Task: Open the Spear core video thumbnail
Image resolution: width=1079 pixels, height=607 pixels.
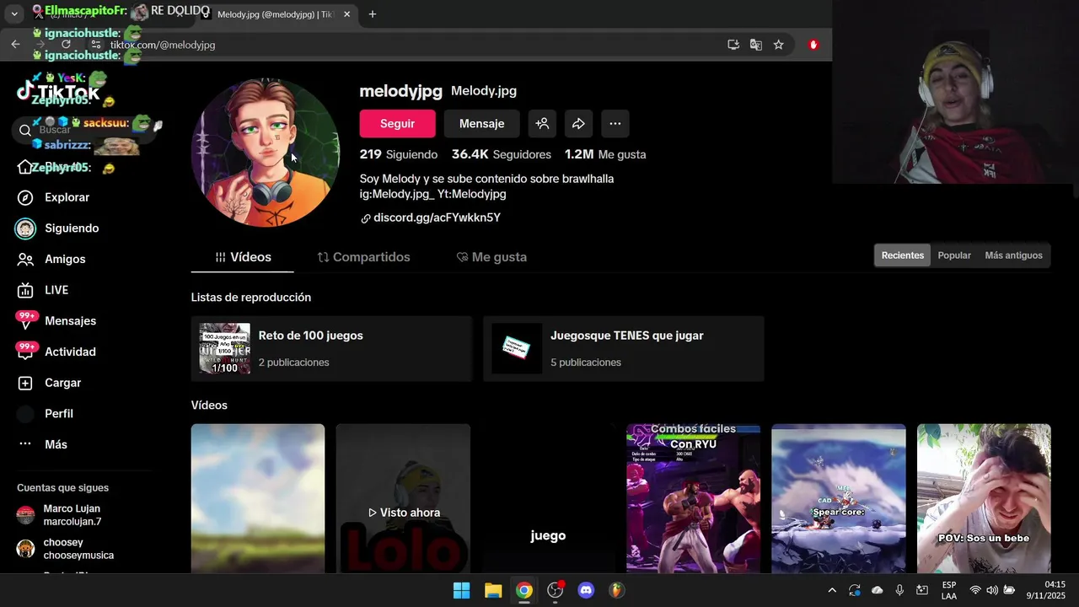Action: click(x=839, y=498)
